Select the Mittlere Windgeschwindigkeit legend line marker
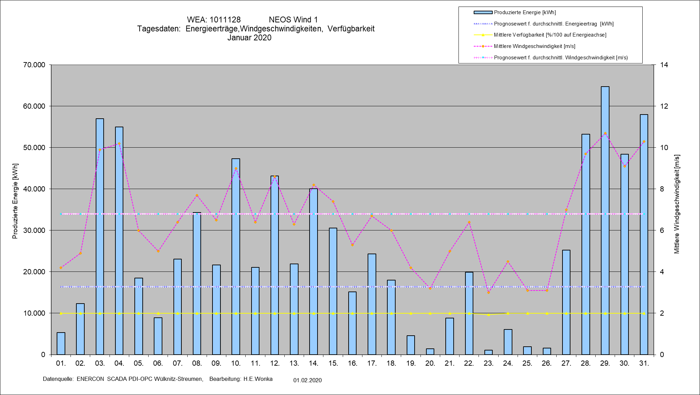 [x=483, y=46]
